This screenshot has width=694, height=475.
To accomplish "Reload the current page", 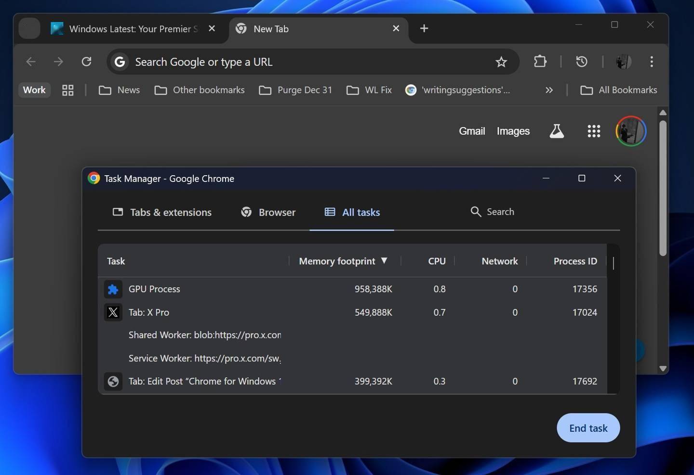I will (86, 62).
